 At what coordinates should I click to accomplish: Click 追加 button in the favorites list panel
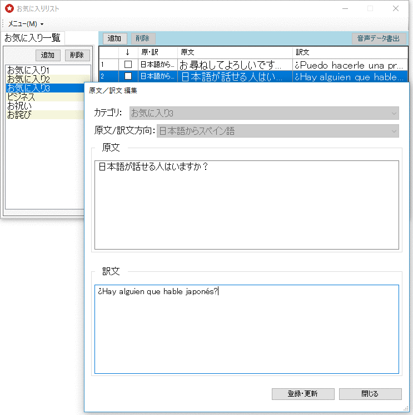click(x=48, y=55)
